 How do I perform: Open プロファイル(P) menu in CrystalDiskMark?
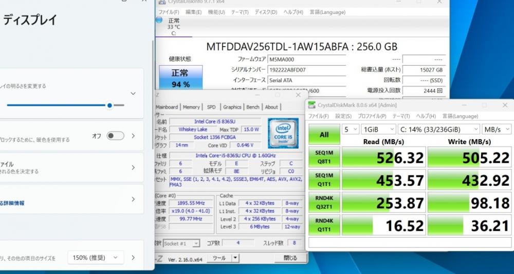tap(372, 116)
